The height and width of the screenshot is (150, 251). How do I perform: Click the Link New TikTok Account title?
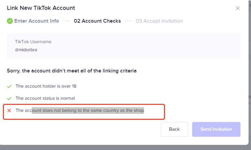click(x=41, y=8)
